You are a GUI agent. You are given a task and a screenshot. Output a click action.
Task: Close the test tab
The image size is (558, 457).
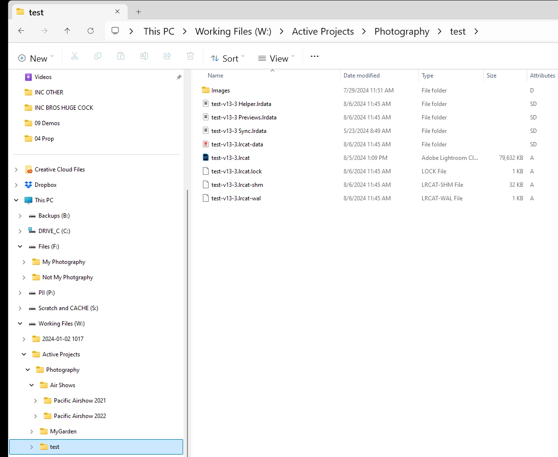coord(118,12)
